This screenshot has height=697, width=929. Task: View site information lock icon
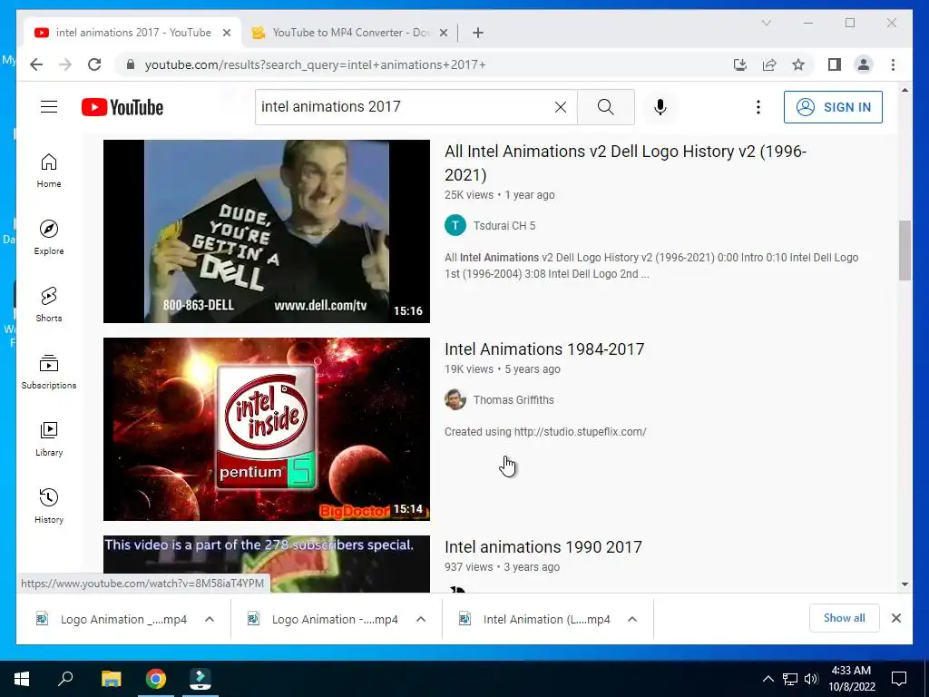[x=131, y=64]
